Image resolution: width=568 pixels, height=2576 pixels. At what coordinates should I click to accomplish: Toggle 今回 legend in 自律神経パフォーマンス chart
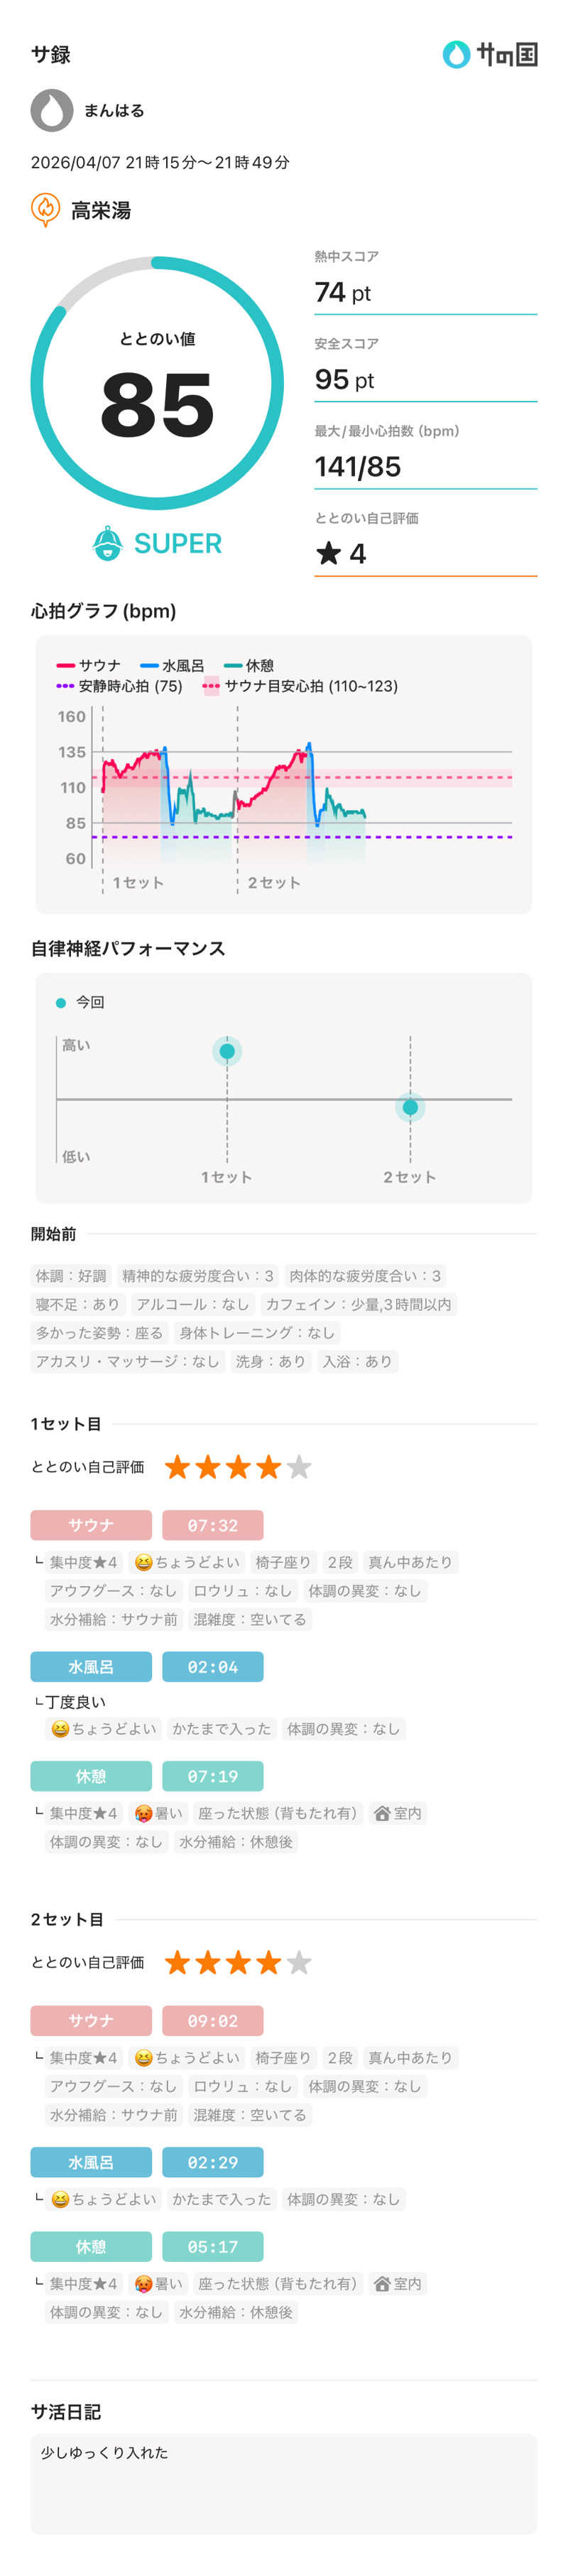80,1002
